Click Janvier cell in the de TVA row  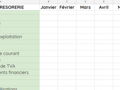(48, 66)
